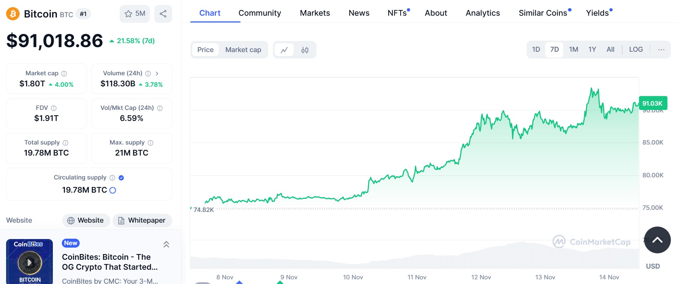
Task: Show Circulating supply info icon
Action: (112, 178)
